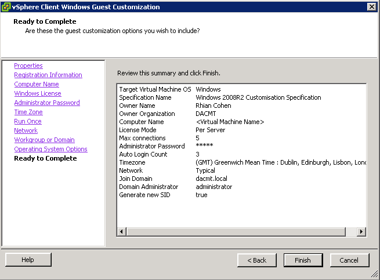
Task: Click the License Mode value 'Per Server'
Action: coord(211,130)
